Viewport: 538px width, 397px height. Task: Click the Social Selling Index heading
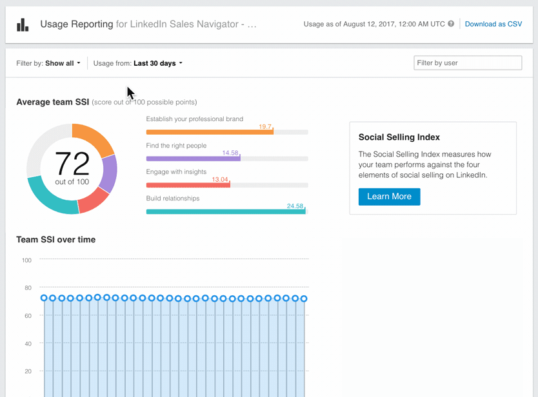tap(399, 137)
